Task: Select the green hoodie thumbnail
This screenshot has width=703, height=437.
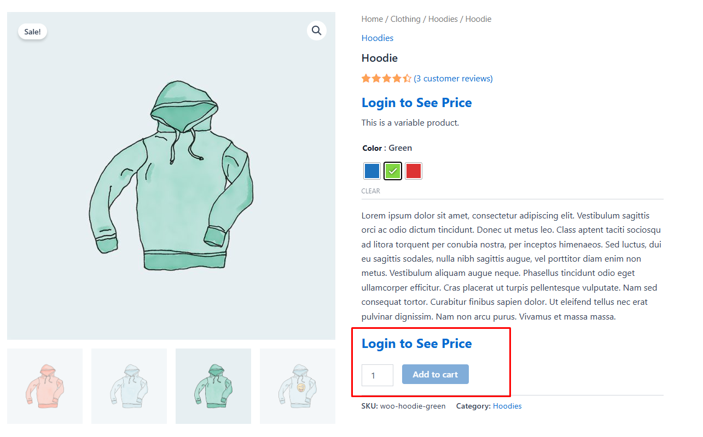Action: coord(213,386)
